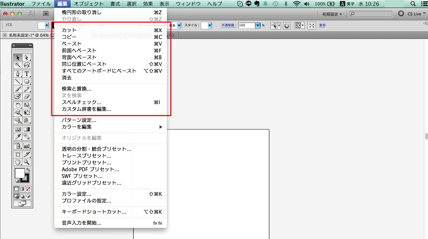Select the Eyedropper tool
Screen dimensions: 428x239
coord(18,137)
